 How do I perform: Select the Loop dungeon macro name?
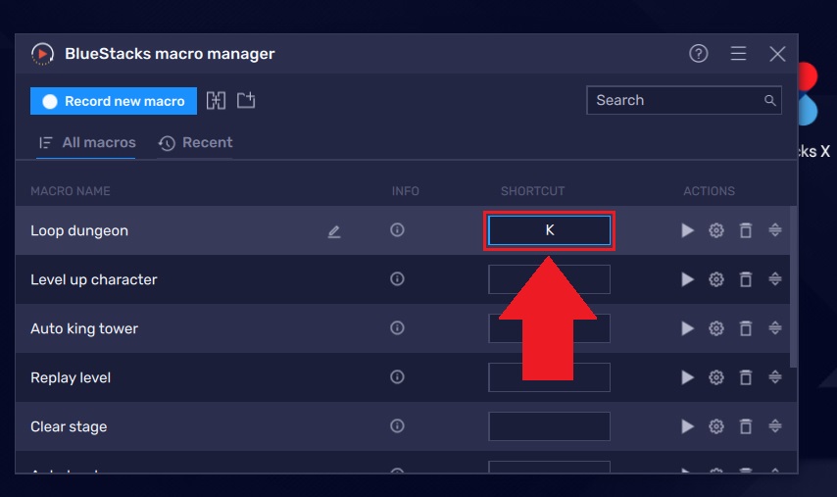click(79, 231)
